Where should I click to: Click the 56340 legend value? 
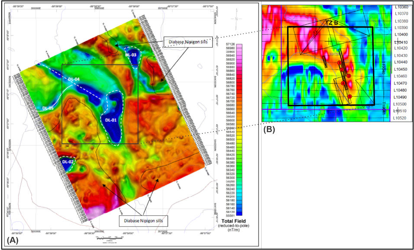click(230, 170)
